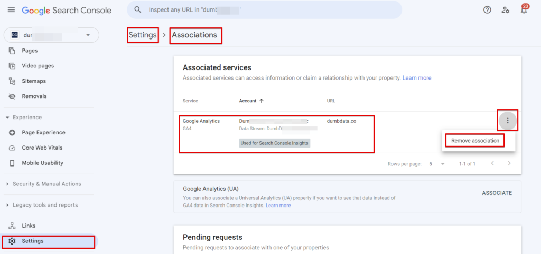The width and height of the screenshot is (541, 254).
Task: Click the URL column header
Action: (x=331, y=101)
